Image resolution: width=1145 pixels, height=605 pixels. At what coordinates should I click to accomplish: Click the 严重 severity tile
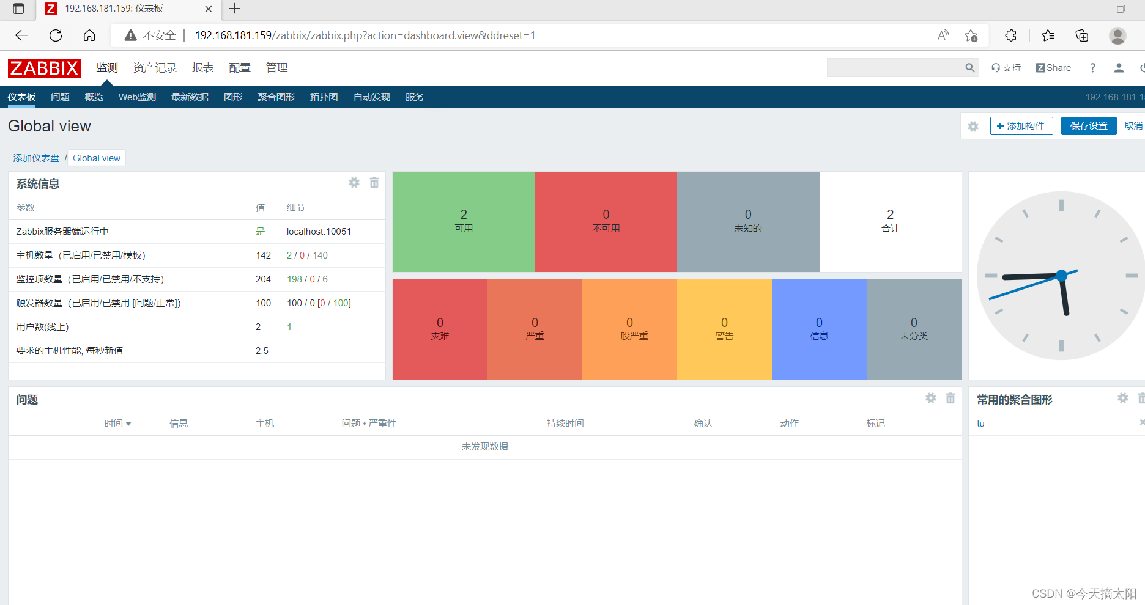[x=535, y=329]
